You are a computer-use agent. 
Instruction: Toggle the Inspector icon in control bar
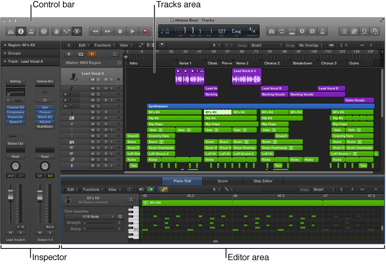click(x=21, y=31)
